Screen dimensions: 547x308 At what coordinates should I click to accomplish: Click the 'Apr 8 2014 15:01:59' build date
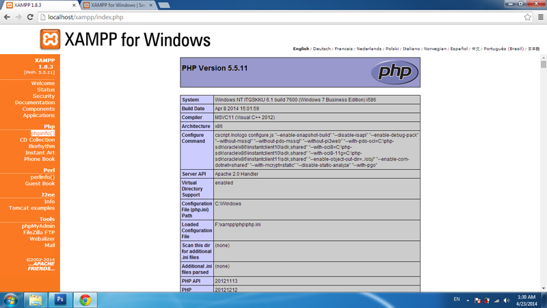(237, 109)
